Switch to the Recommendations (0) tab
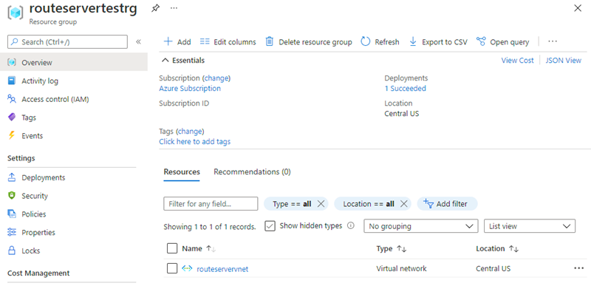Screen dimensions: 591x286 pyautogui.click(x=252, y=172)
